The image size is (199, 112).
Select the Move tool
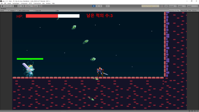6,6
